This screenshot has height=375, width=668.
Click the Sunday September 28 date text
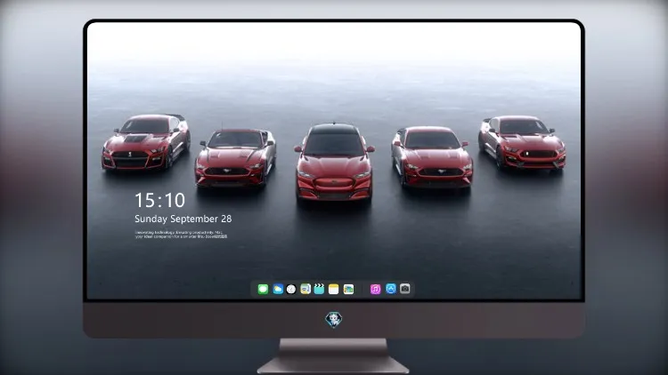coord(183,219)
